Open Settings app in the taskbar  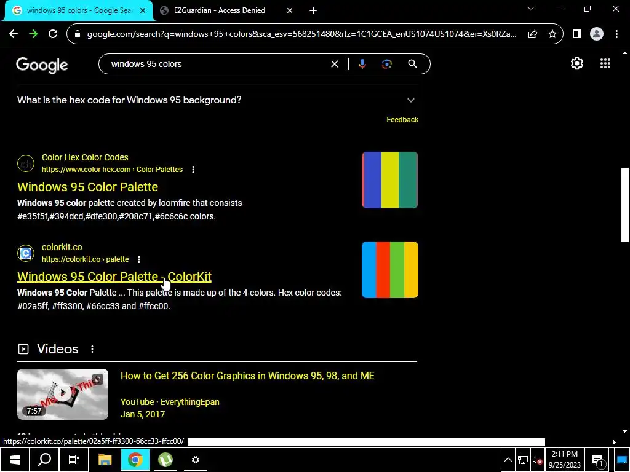[x=196, y=460]
